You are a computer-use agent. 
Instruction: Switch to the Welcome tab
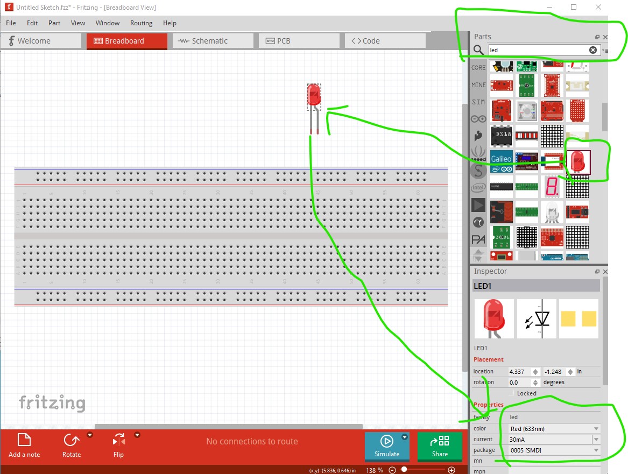pos(41,41)
